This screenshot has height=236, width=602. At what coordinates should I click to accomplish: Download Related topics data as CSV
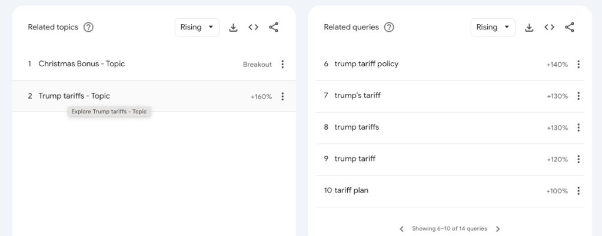233,27
